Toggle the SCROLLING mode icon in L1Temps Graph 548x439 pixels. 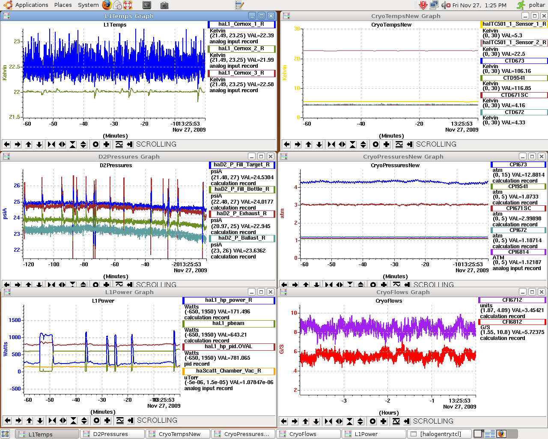pyautogui.click(x=130, y=144)
